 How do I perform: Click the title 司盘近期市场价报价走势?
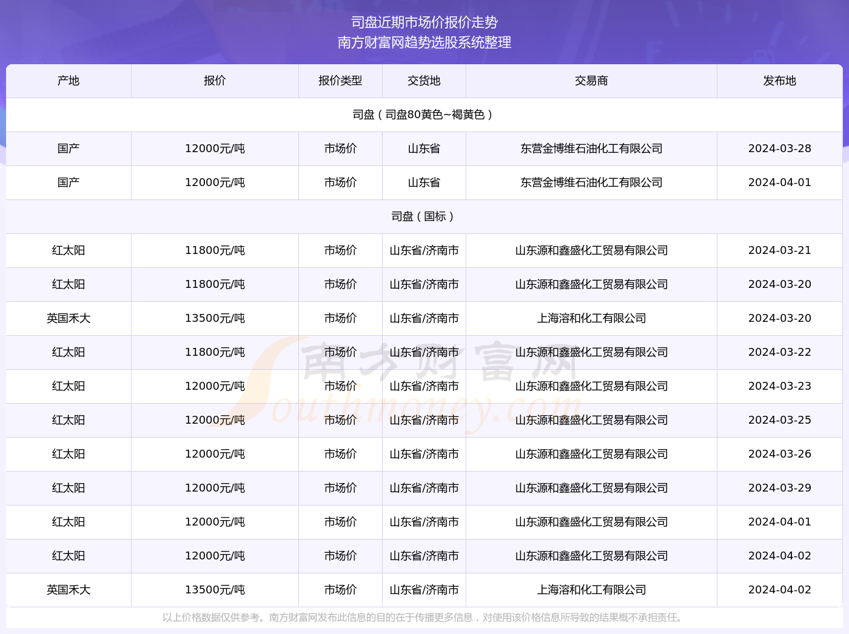click(x=424, y=22)
